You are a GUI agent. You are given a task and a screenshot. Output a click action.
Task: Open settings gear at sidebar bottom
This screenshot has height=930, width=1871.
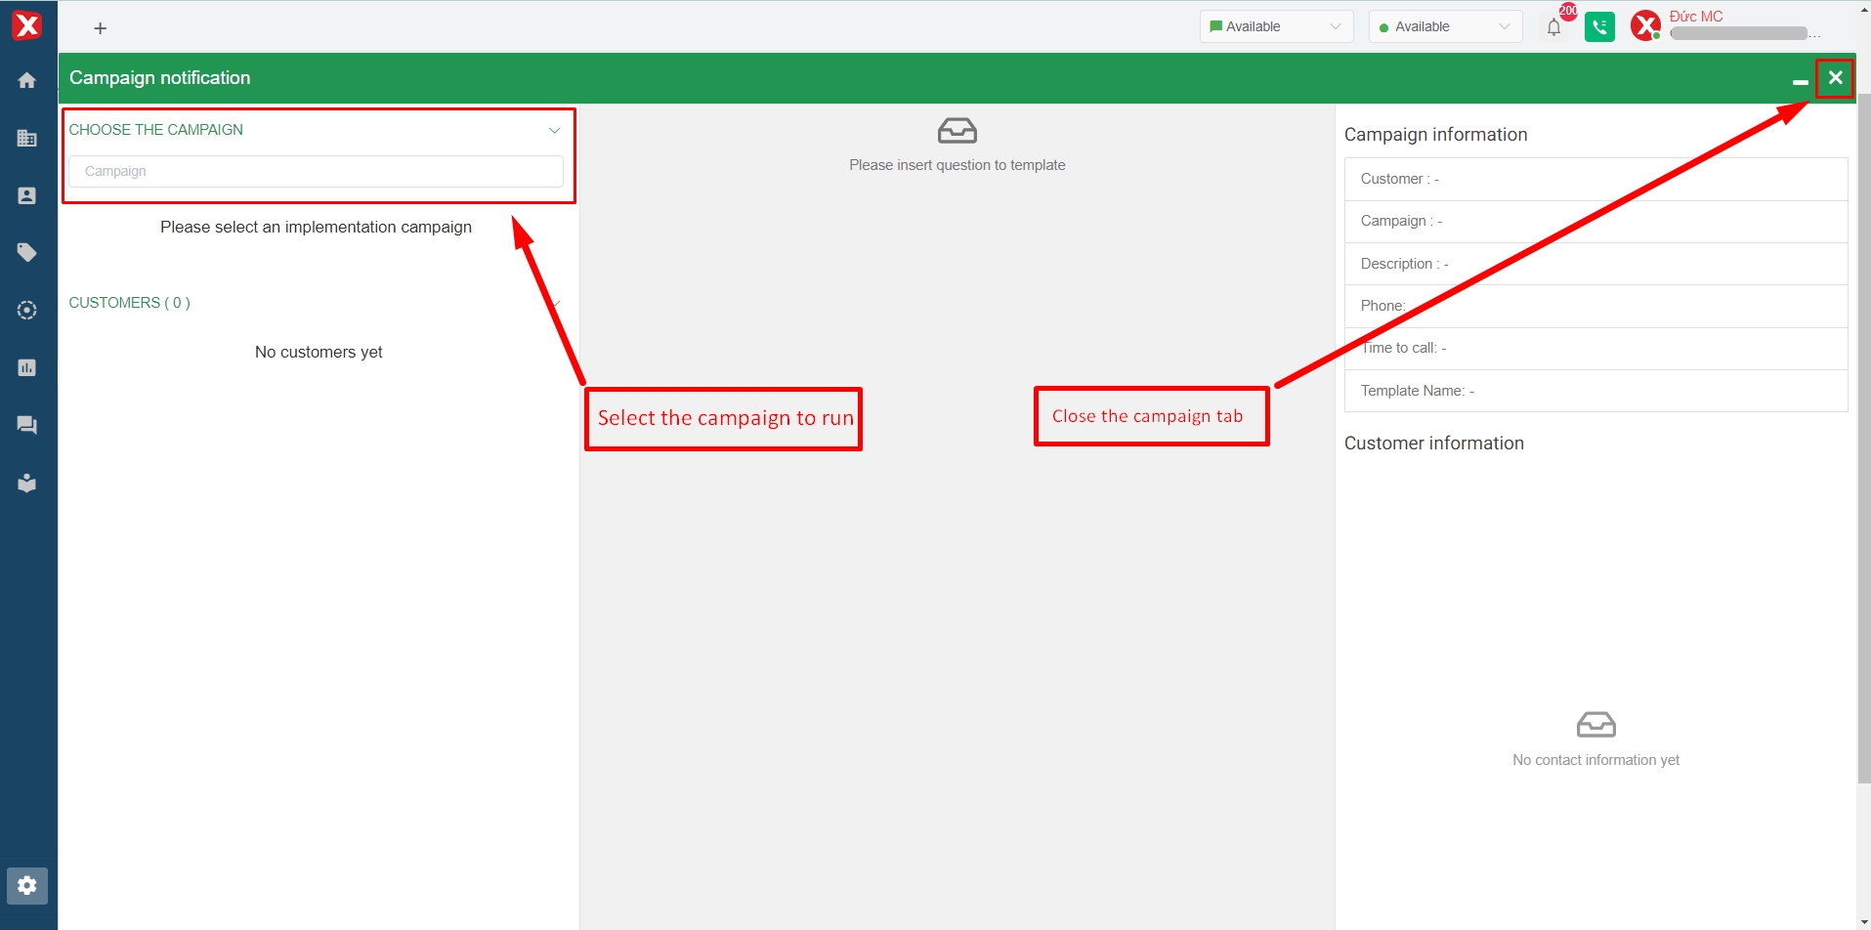click(x=27, y=885)
